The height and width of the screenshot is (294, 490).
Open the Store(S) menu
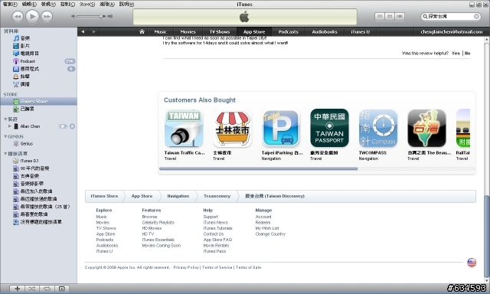point(87,4)
